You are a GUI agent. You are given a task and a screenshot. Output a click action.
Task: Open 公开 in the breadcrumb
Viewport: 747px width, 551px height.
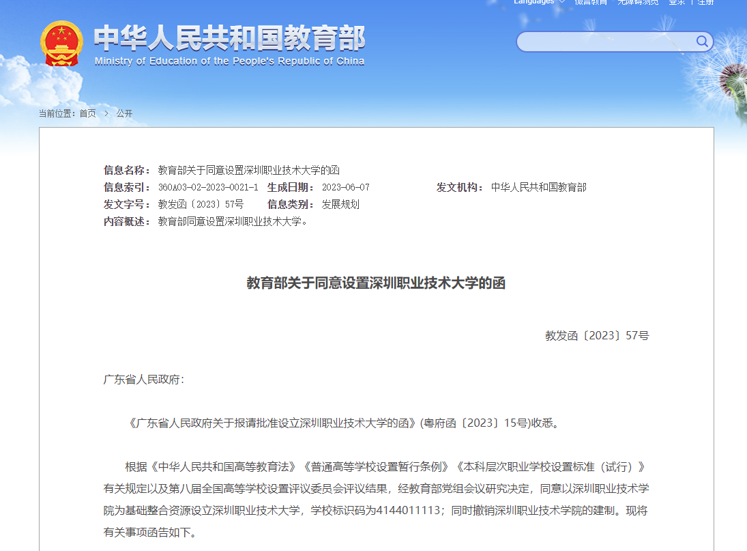coord(124,113)
